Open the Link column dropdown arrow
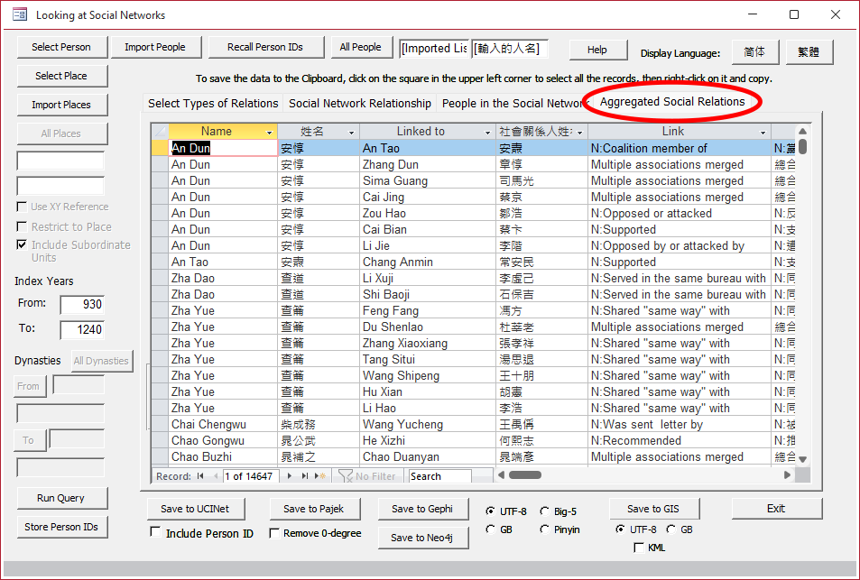The width and height of the screenshot is (860, 580). 762,133
